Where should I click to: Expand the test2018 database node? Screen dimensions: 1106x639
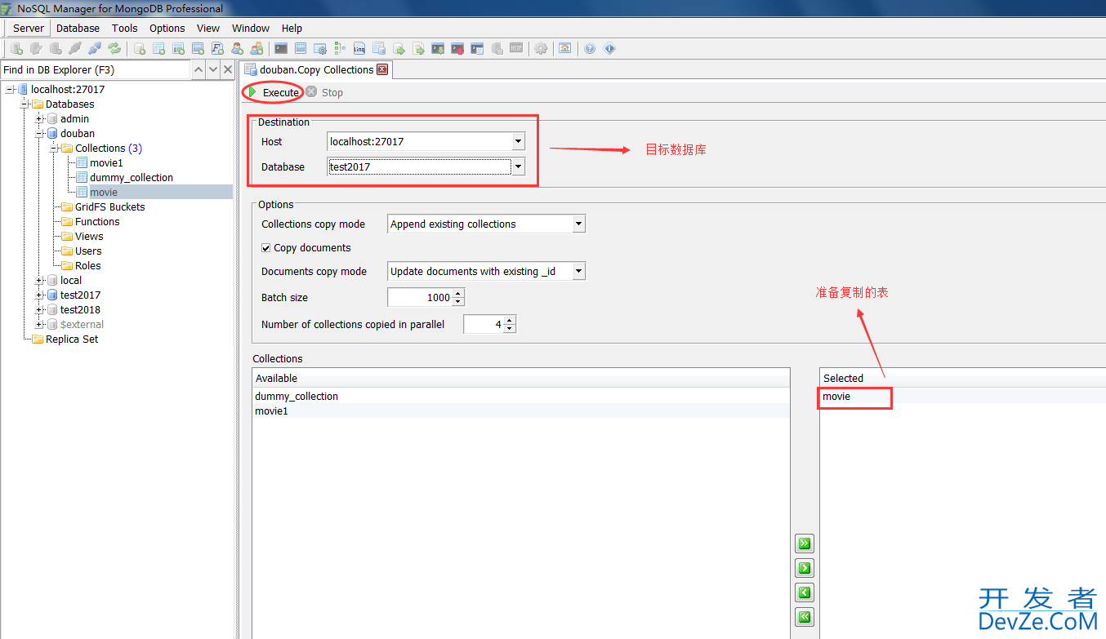39,309
